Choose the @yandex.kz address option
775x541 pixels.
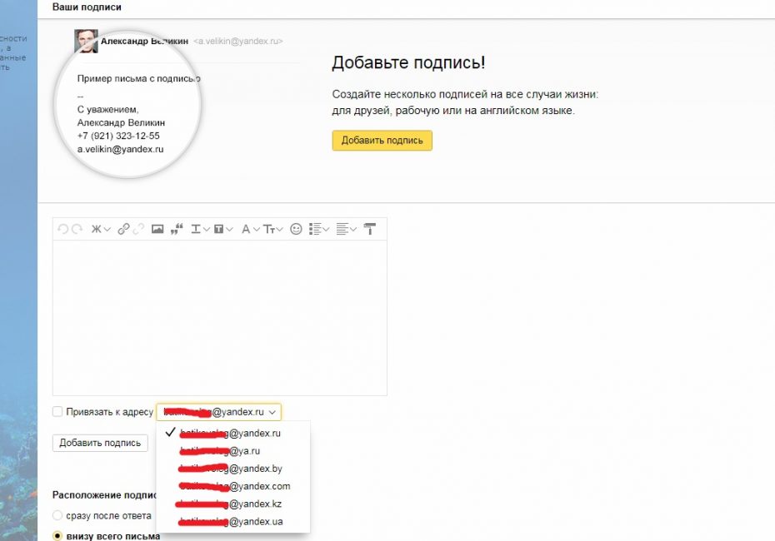pyautogui.click(x=233, y=504)
